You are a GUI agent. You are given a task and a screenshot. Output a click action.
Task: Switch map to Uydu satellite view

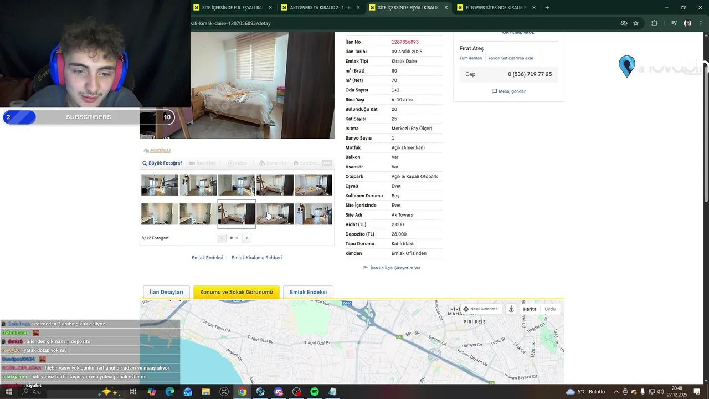point(550,309)
